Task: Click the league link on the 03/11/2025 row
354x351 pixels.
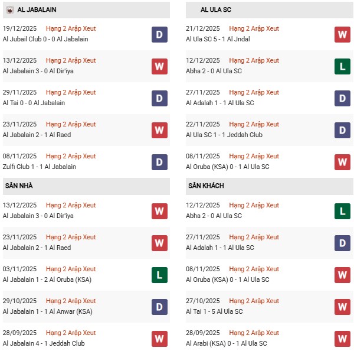Action: [x=71, y=269]
